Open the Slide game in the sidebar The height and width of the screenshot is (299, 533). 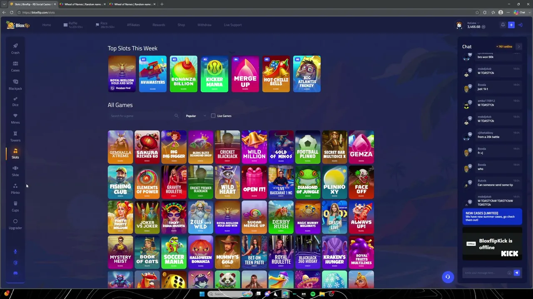point(15,171)
